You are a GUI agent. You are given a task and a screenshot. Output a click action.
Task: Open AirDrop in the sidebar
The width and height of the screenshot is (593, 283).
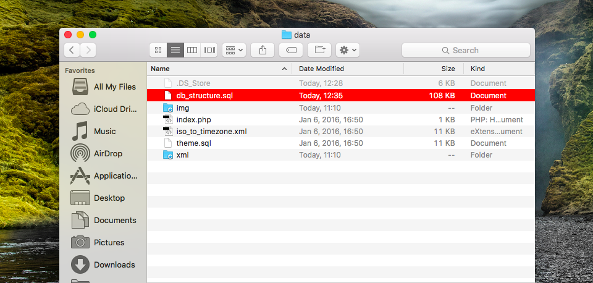click(x=104, y=154)
